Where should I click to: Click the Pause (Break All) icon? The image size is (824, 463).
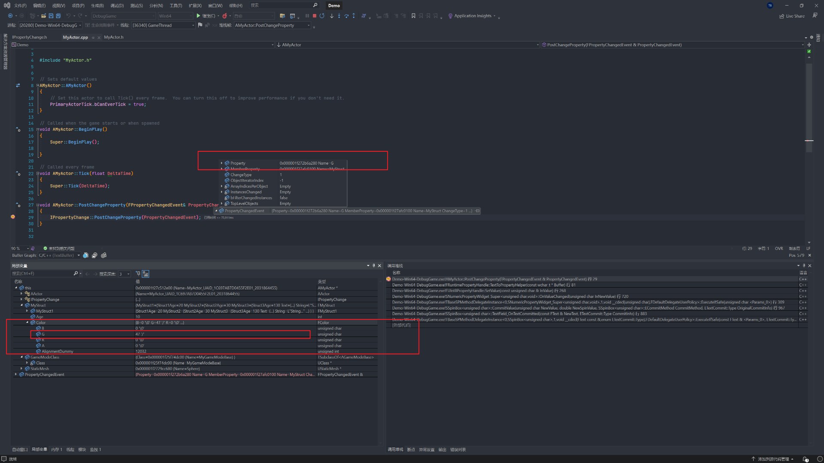[307, 16]
